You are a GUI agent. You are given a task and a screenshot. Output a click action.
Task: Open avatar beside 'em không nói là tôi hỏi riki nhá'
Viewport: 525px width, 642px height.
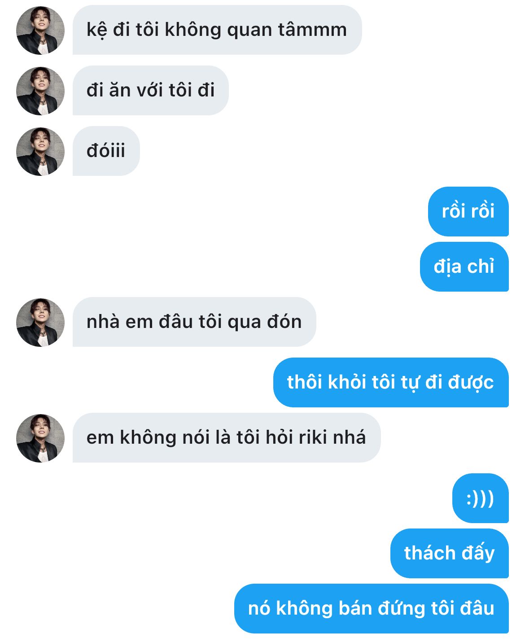pos(40,438)
